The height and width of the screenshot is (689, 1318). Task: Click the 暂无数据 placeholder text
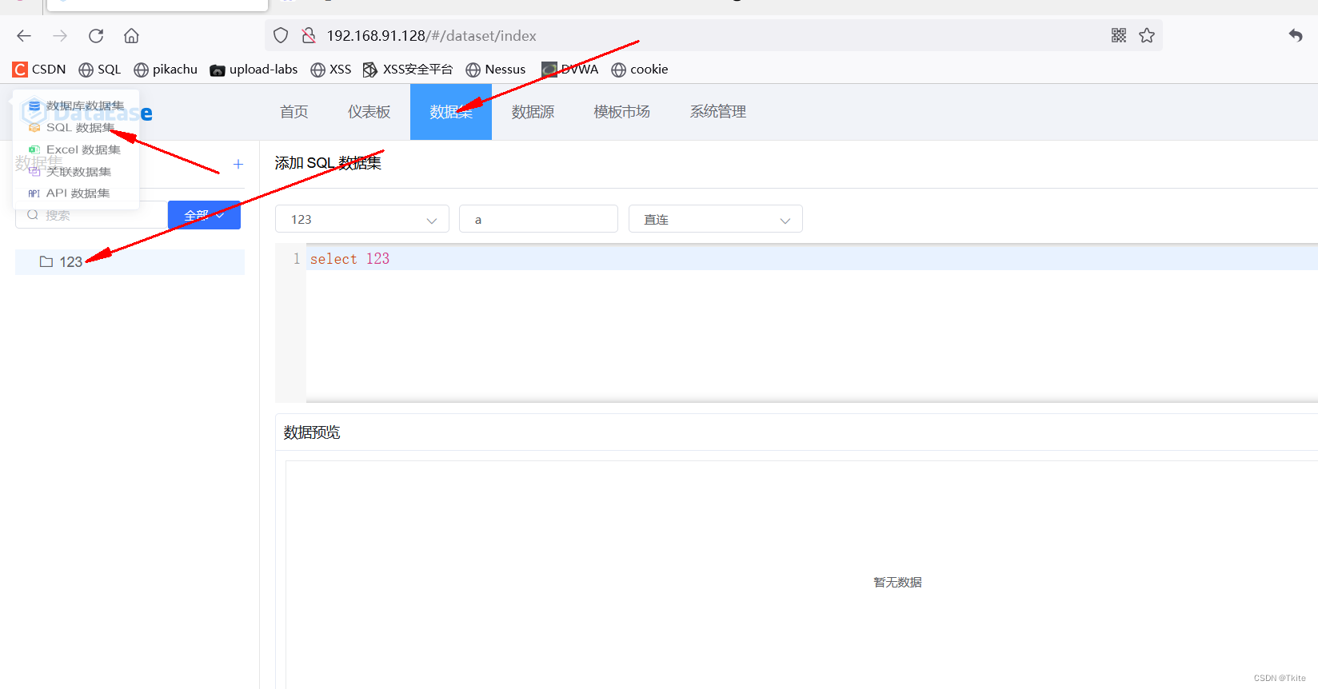tap(897, 583)
